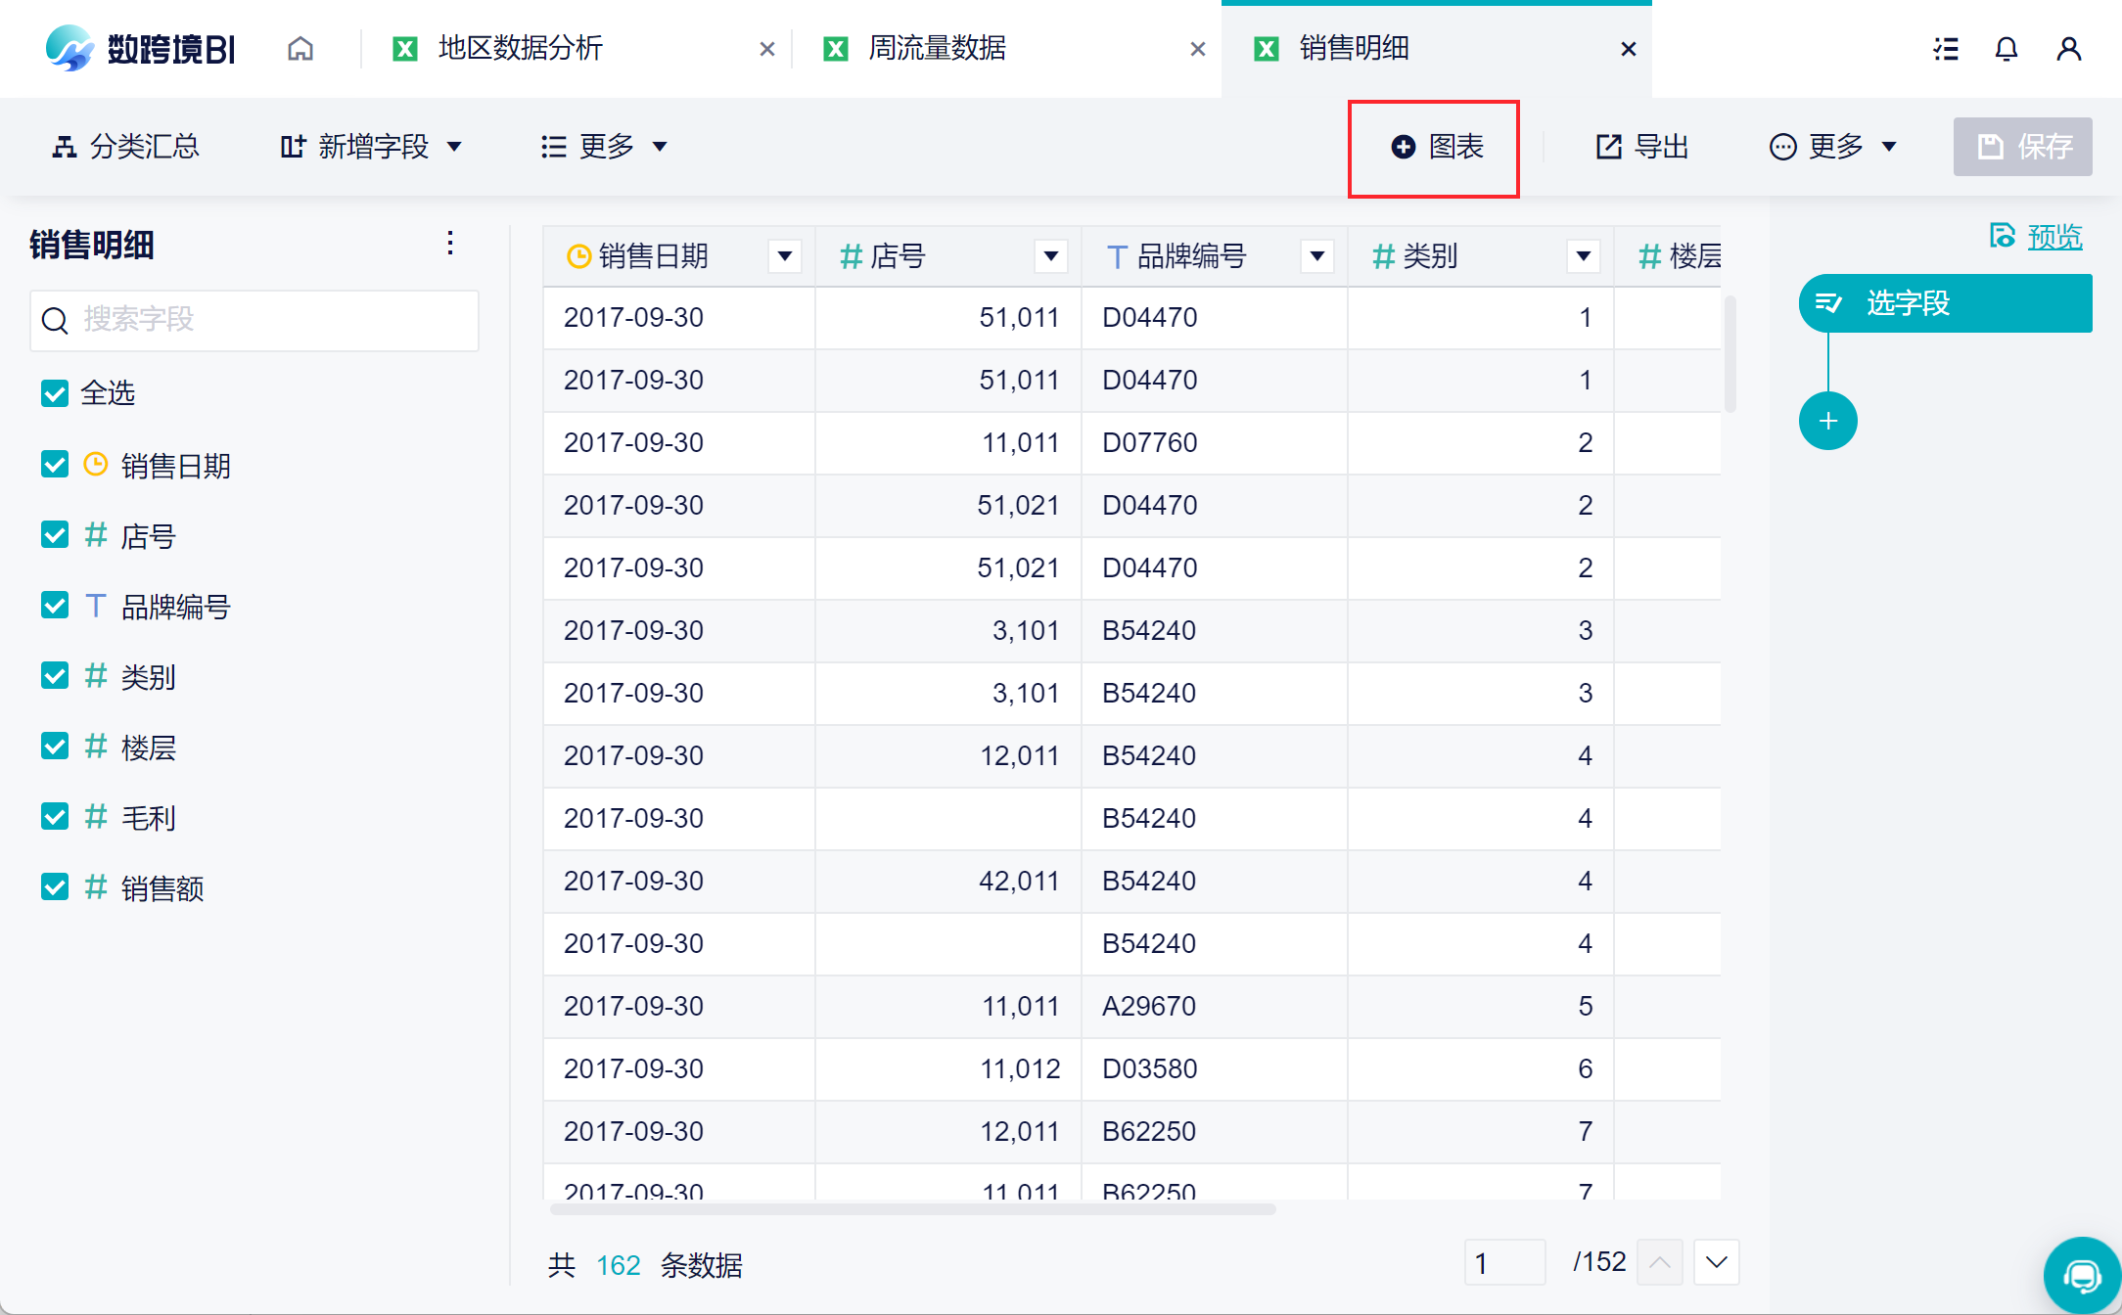Viewport: 2122px width, 1315px height.
Task: Click the 搜索字段 search field
Action: click(254, 320)
